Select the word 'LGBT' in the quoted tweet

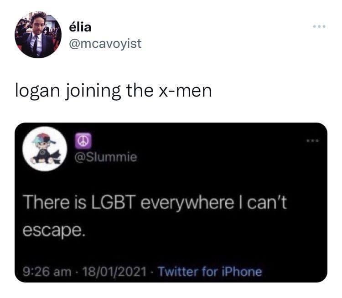112,202
